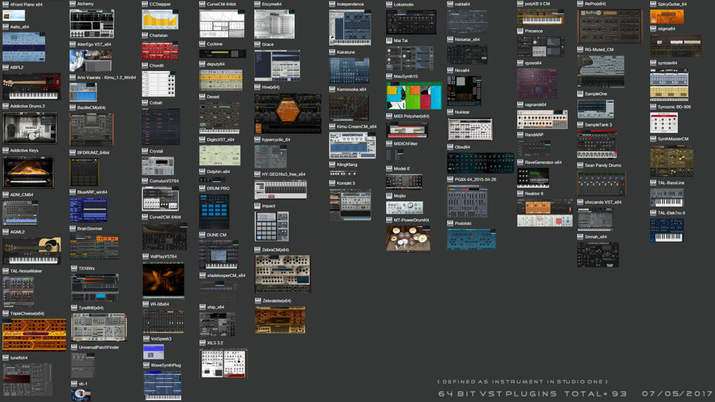Click the instrument icon next to TAL-NoiseMaker
Image resolution: width=715 pixels, height=402 pixels.
6,271
